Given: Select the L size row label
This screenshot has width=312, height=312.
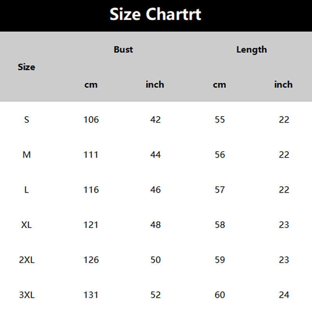Looking at the screenshot, I should 27,190.
